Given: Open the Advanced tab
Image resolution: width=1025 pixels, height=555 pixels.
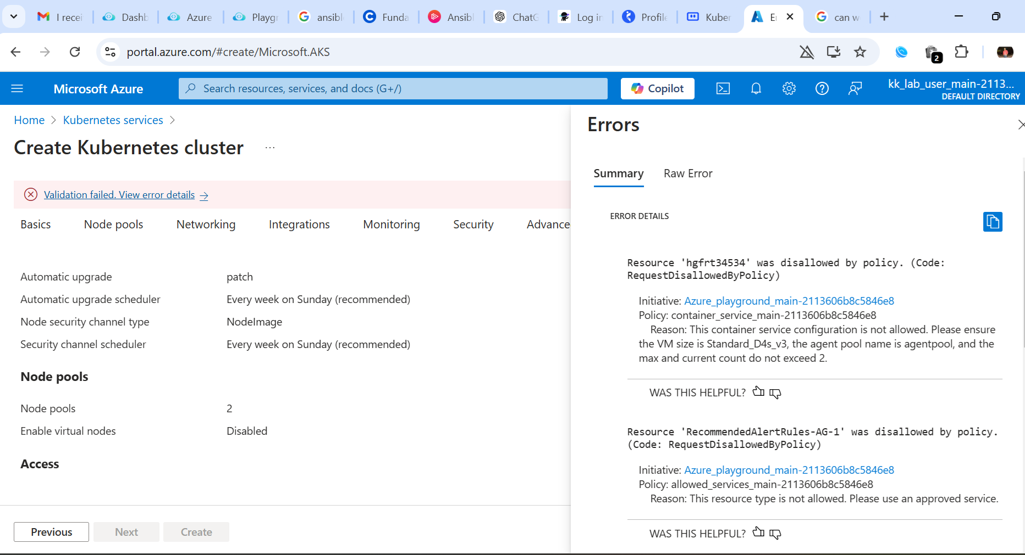Looking at the screenshot, I should coord(548,225).
